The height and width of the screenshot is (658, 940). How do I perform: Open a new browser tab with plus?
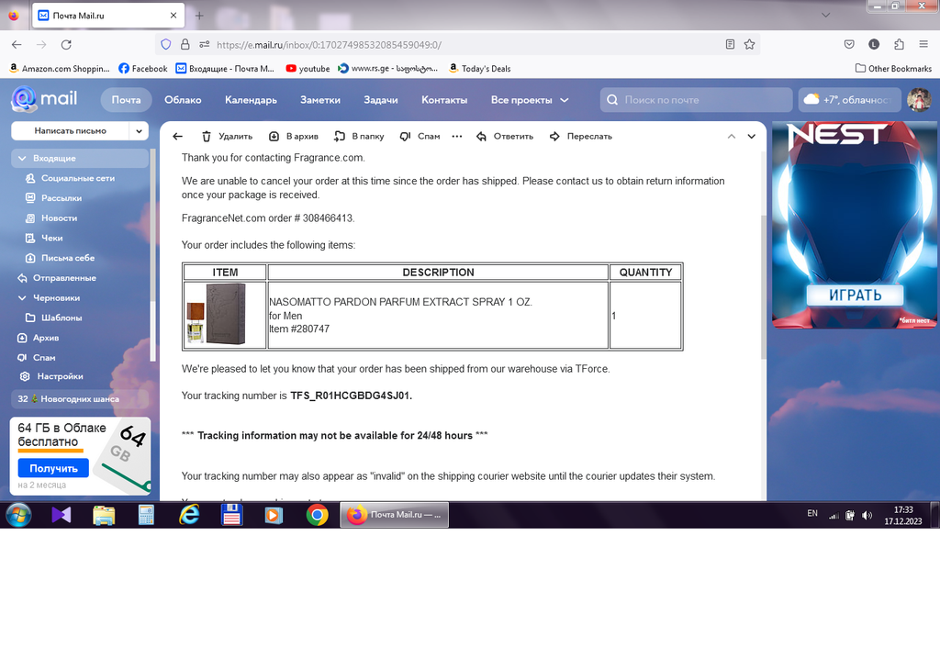[x=199, y=16]
